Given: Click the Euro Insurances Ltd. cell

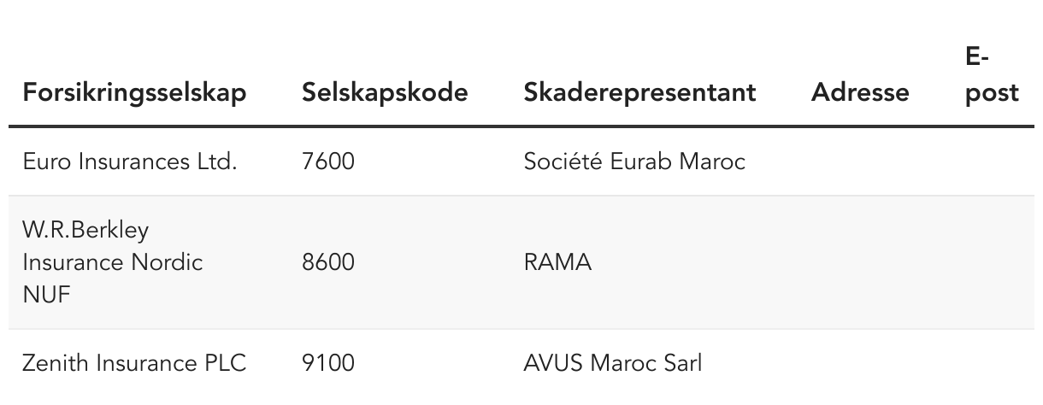Looking at the screenshot, I should pyautogui.click(x=130, y=161).
